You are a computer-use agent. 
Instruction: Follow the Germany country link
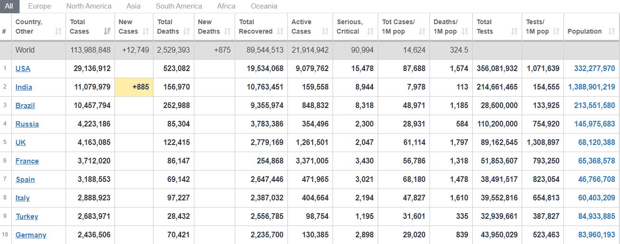point(31,235)
